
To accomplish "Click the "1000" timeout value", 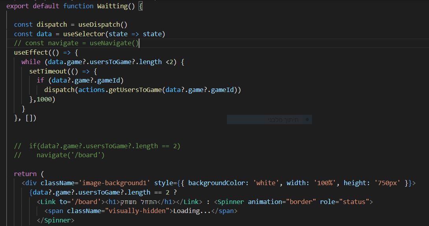I will click(x=44, y=99).
